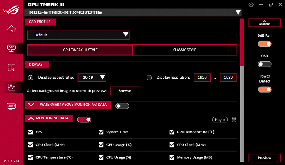Click the Browse button
The image size is (285, 165).
click(125, 91)
